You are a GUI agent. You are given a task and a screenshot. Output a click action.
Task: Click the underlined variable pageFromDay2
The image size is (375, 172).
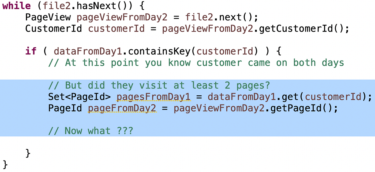(122, 108)
